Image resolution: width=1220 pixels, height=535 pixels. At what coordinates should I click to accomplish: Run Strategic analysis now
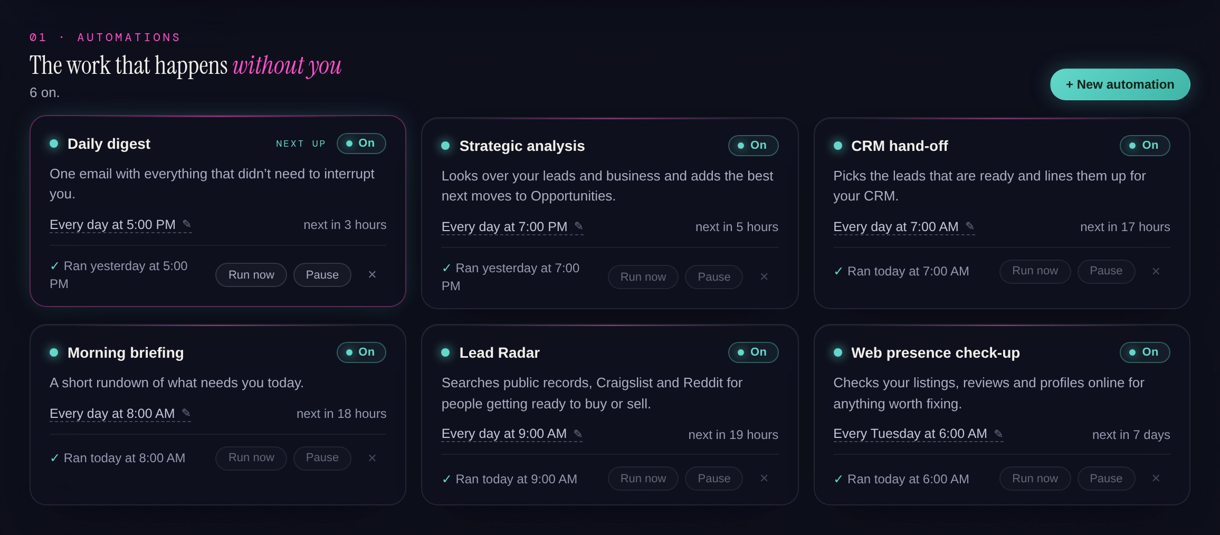pyautogui.click(x=643, y=277)
